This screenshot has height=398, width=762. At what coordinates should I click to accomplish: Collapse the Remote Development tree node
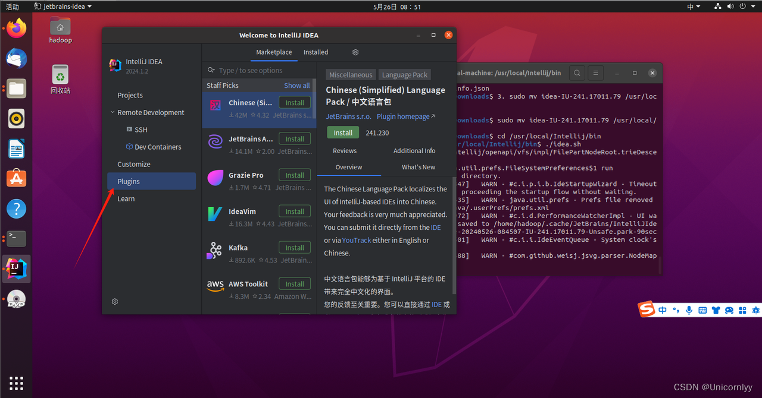coord(113,112)
